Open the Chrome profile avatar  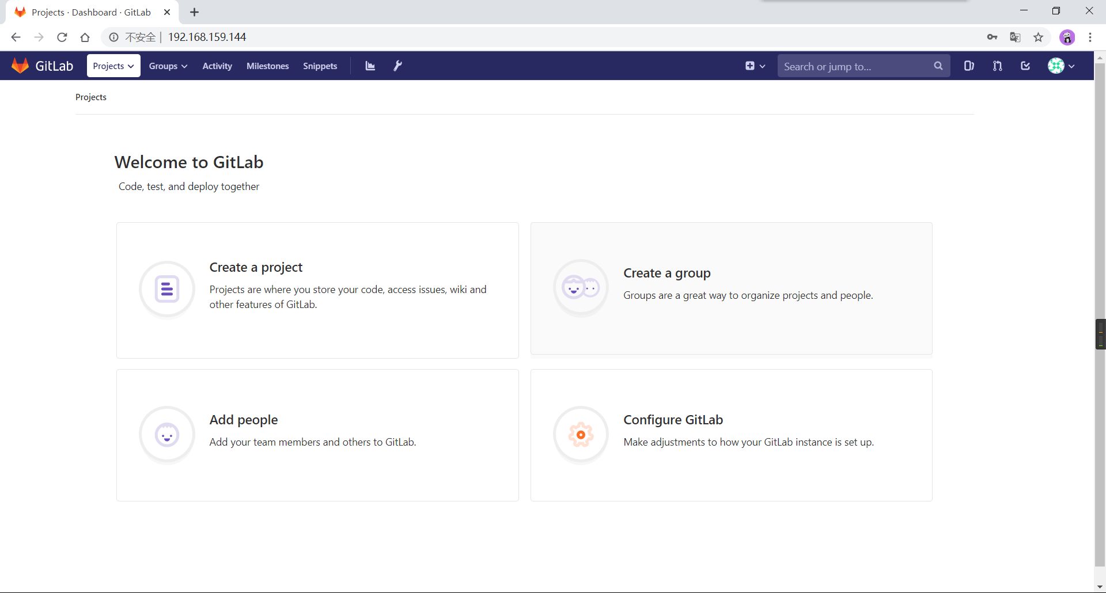pyautogui.click(x=1067, y=37)
